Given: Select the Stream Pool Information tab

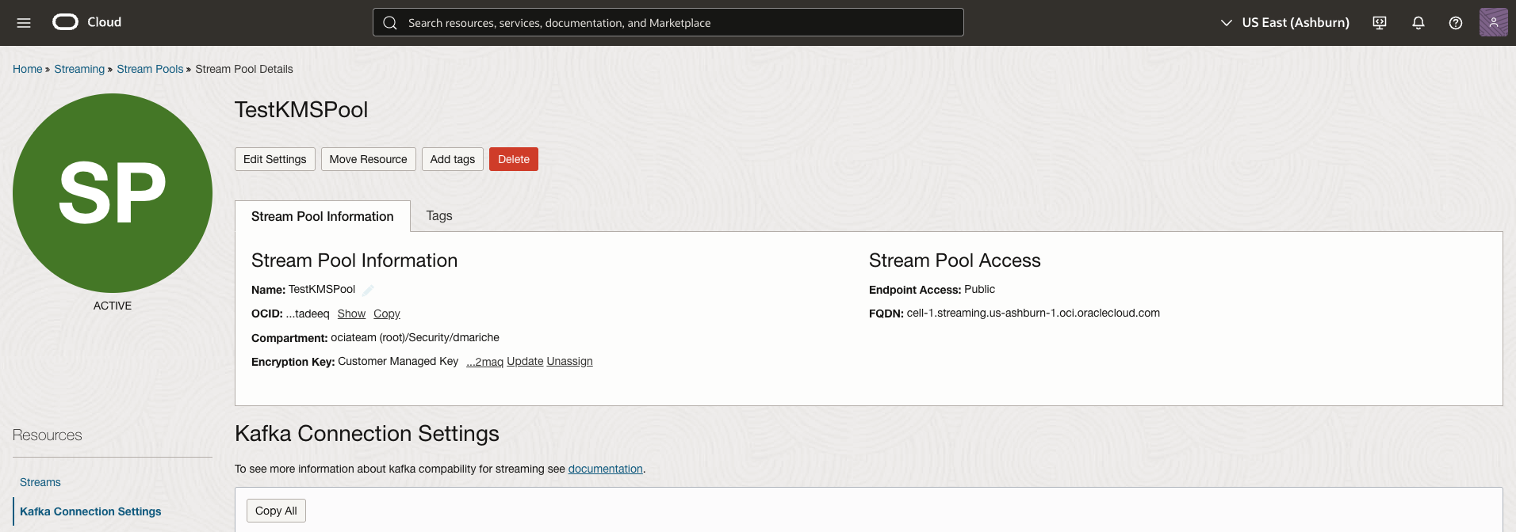Looking at the screenshot, I should [x=323, y=216].
